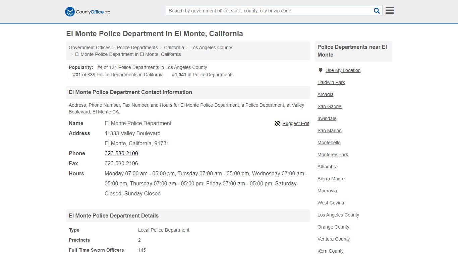The height and width of the screenshot is (257, 458).
Task: Select address 11333 Valley Boulevard
Action: click(x=132, y=133)
